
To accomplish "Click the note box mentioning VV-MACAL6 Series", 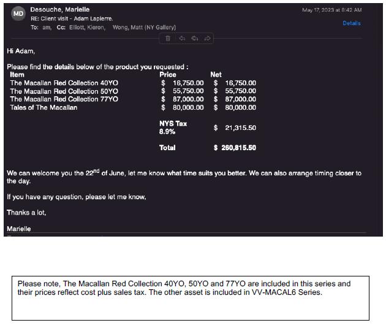I will [190, 298].
